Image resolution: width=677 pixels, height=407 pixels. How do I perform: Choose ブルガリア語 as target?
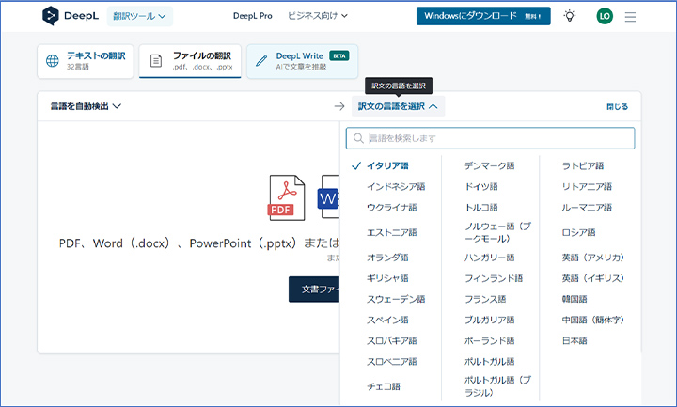[489, 320]
